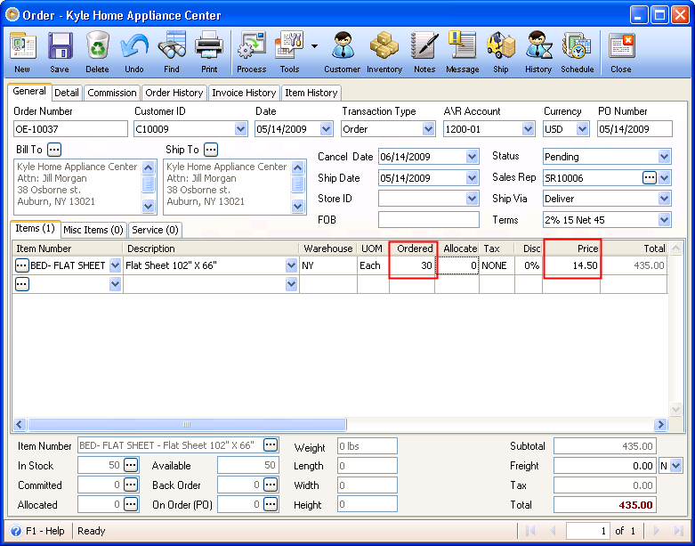Click the record page number field

point(586,531)
